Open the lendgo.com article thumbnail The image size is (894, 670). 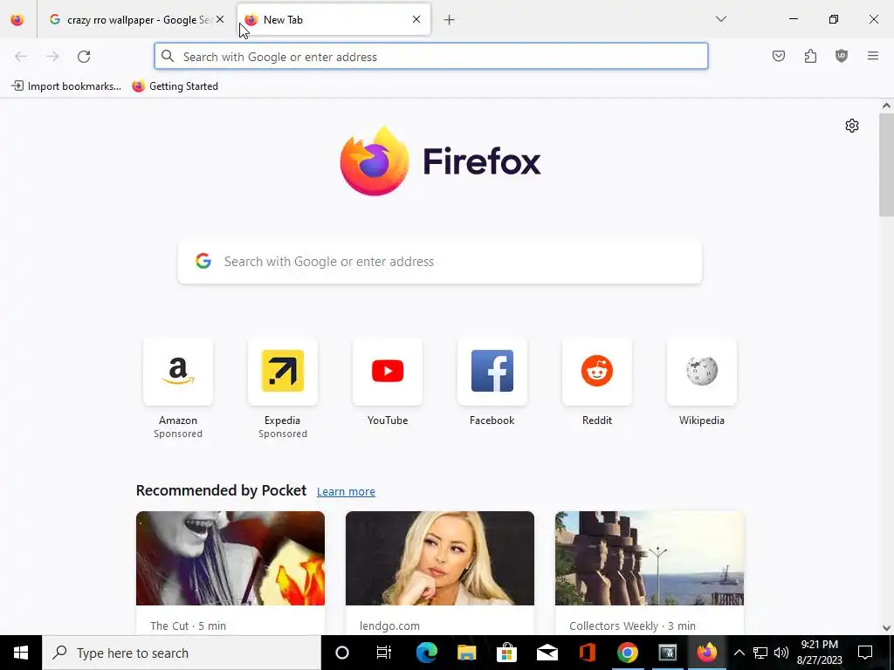440,557
